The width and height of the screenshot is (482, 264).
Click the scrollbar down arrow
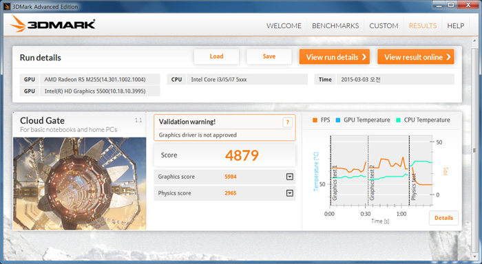474,257
